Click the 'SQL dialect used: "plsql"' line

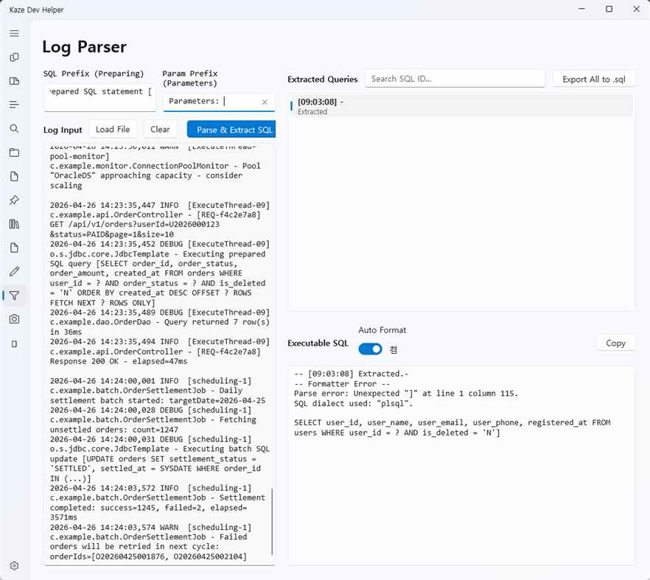tap(353, 403)
